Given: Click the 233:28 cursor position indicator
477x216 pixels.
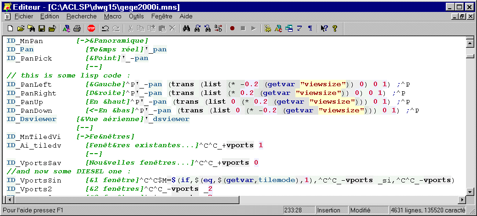Looking at the screenshot, I should click(x=299, y=210).
